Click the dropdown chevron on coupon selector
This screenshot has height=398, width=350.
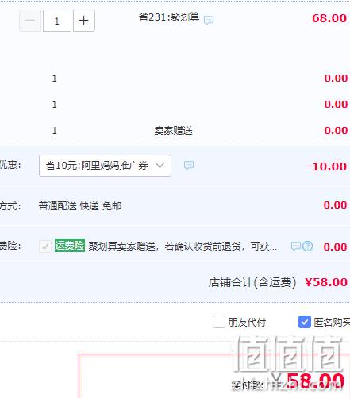160,166
